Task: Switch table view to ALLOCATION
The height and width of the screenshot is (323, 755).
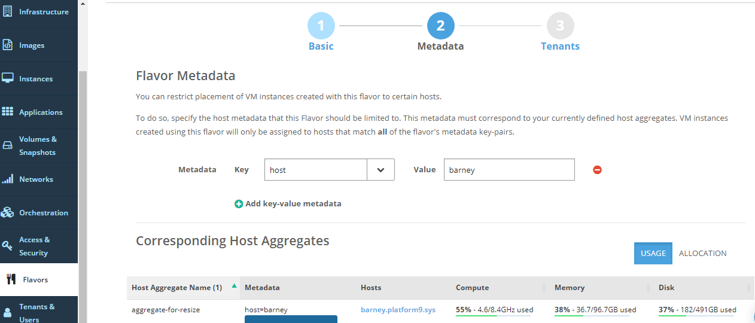Action: (x=702, y=253)
